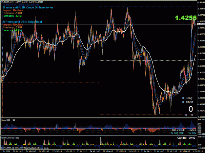
Task: Click the '23 Jul 21:15' time axis label
Action: pos(82,151)
